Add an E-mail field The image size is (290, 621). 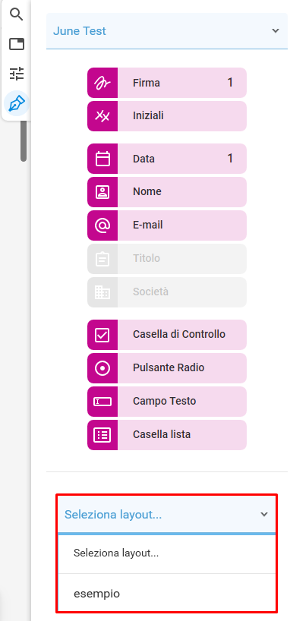coord(167,225)
